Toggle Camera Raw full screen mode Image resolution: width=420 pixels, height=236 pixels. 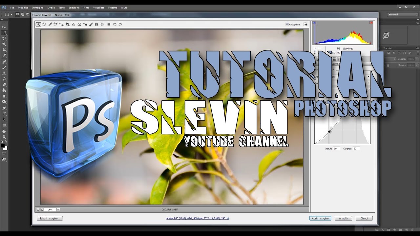coord(305,24)
